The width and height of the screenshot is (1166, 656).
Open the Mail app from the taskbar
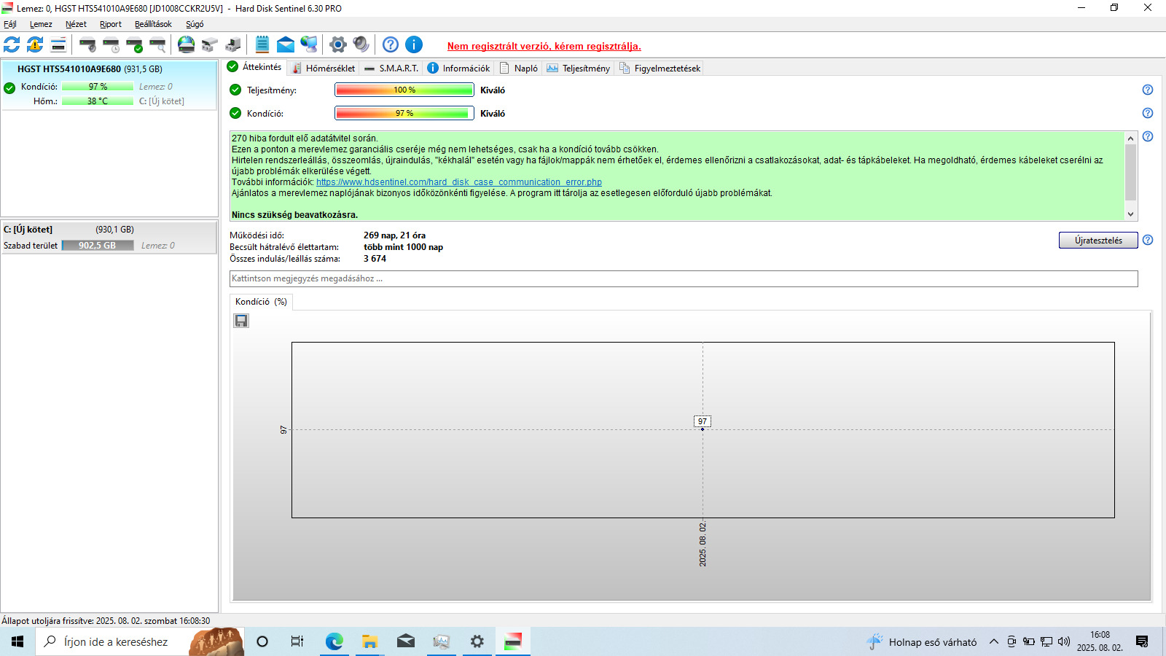pos(406,641)
